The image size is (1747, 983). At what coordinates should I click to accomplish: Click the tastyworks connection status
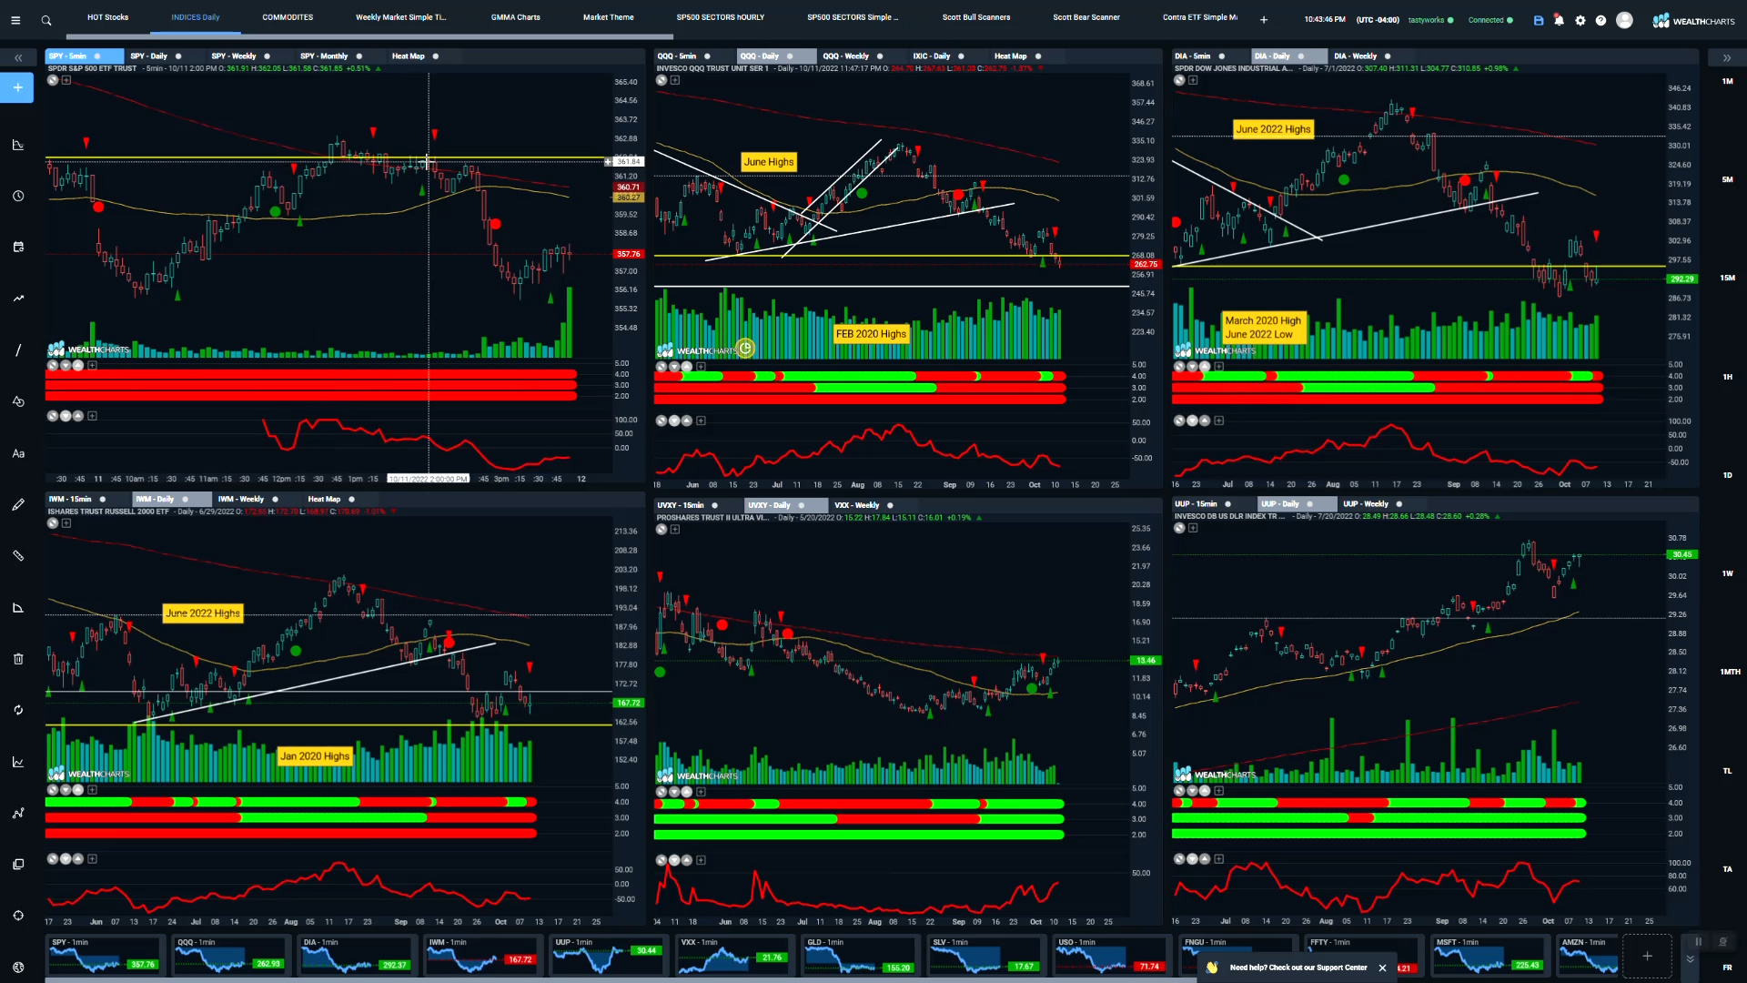[x=1430, y=20]
